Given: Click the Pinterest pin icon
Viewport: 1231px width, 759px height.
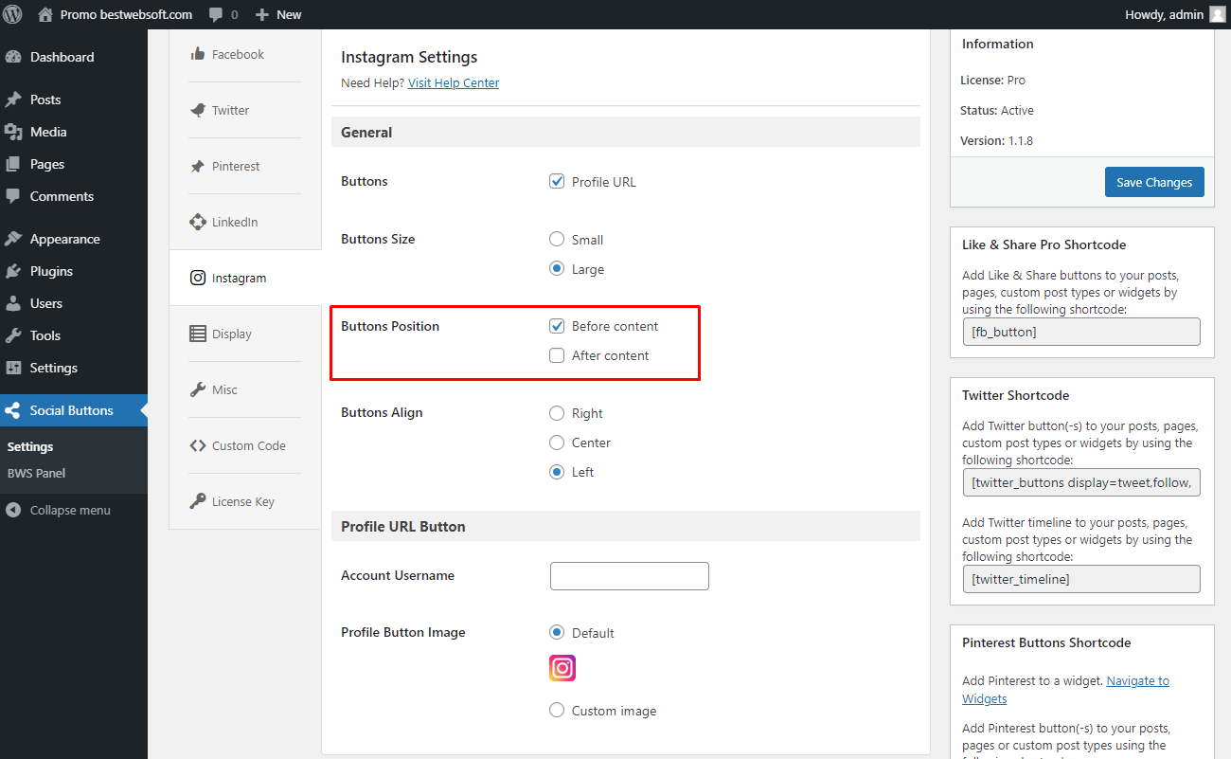Looking at the screenshot, I should point(198,166).
